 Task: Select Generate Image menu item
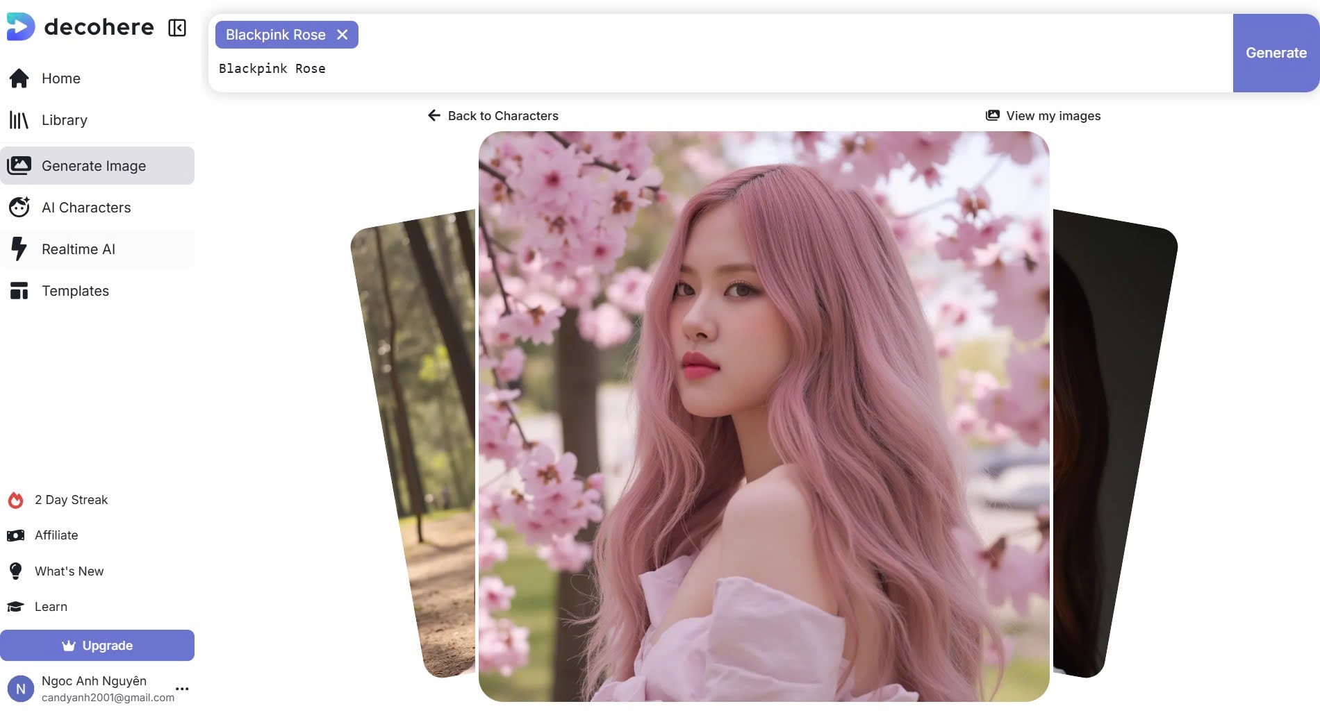pyautogui.click(x=97, y=165)
